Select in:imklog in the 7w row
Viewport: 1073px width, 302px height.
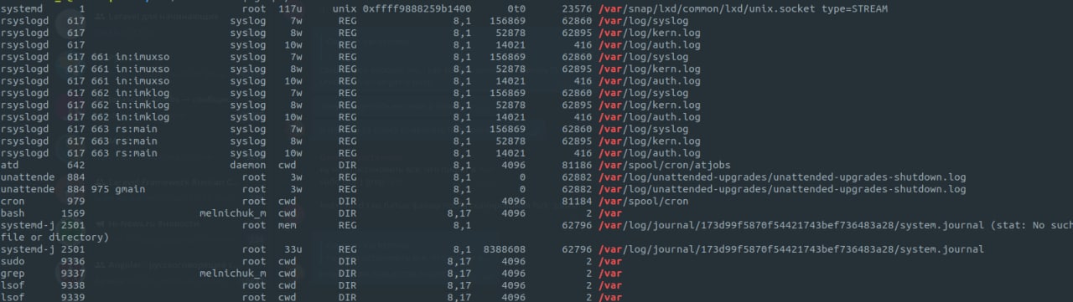point(143,93)
